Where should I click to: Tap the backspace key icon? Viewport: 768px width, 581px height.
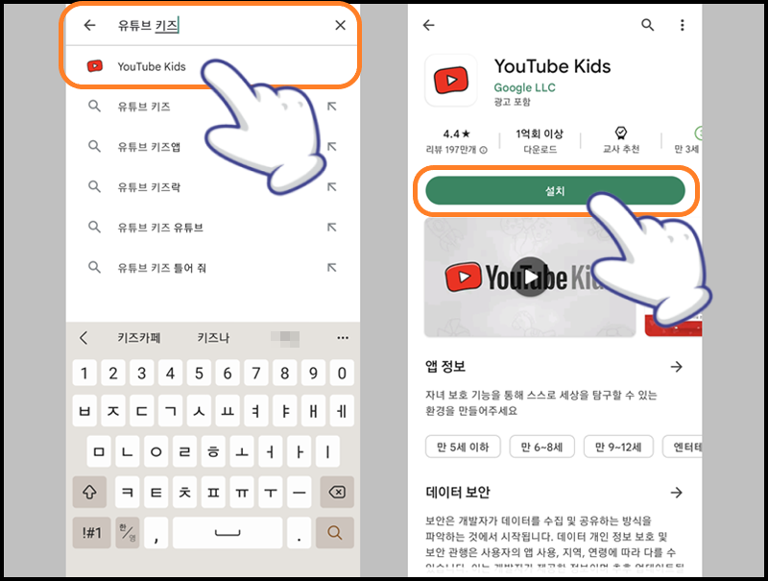pyautogui.click(x=337, y=492)
